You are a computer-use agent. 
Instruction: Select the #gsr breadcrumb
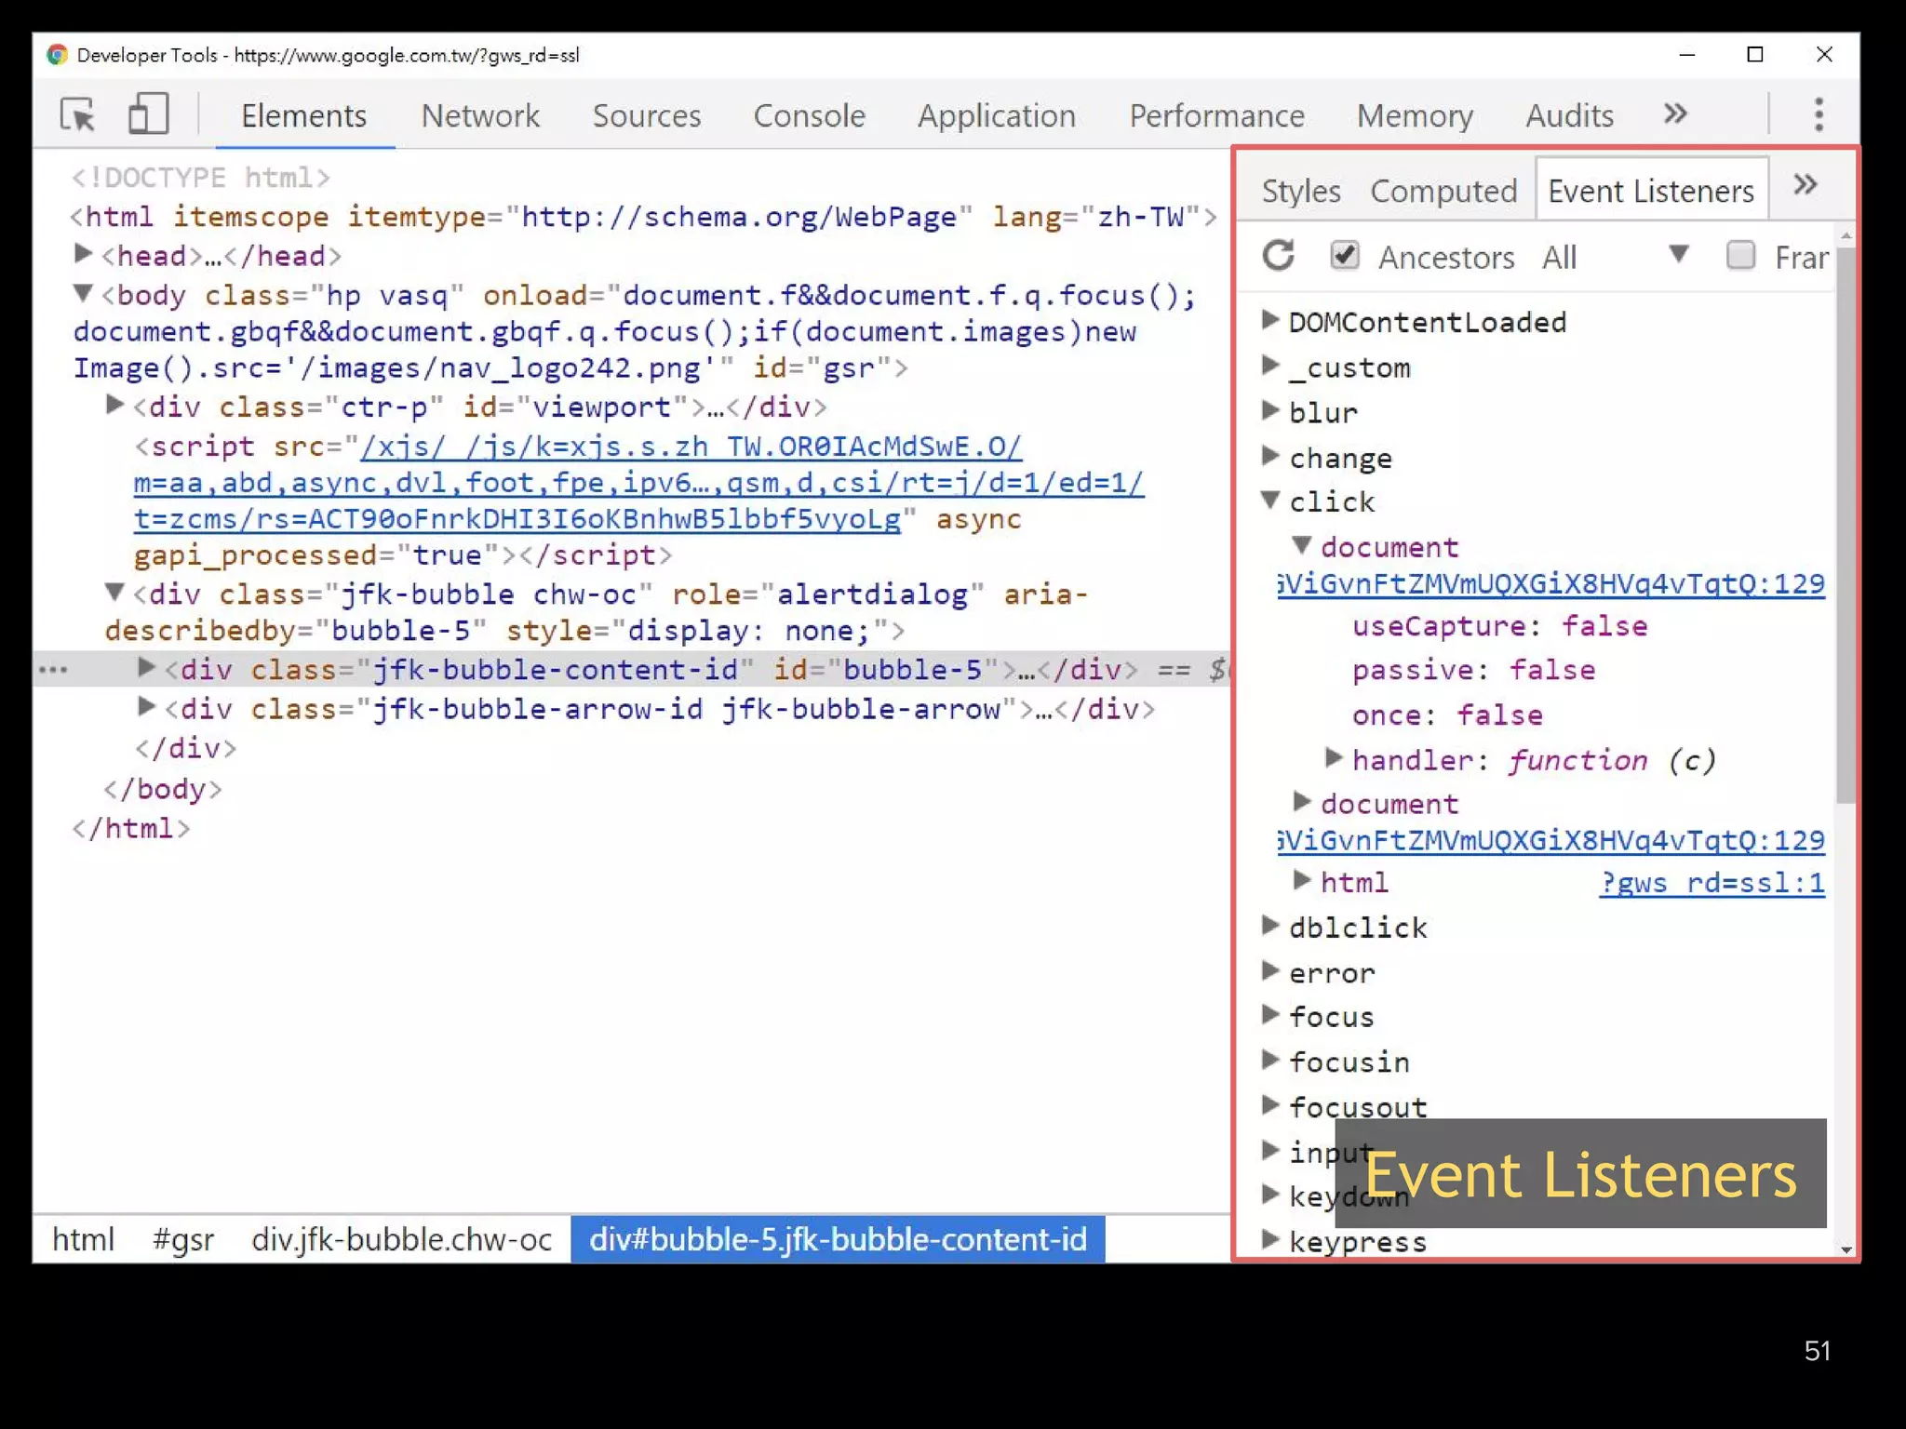click(183, 1239)
